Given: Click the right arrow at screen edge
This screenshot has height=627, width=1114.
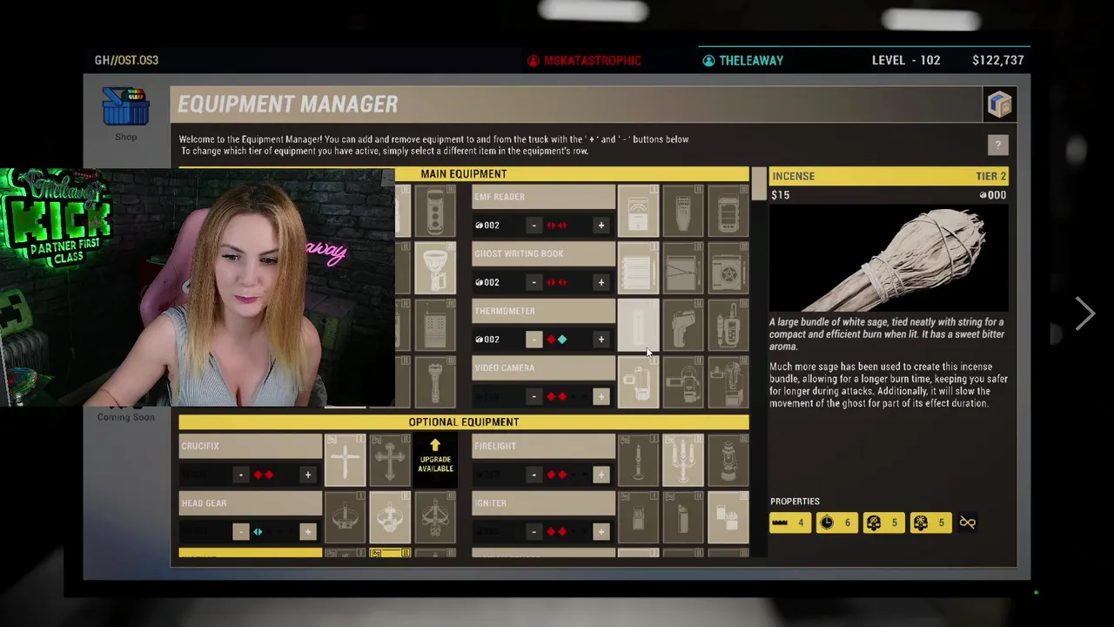Looking at the screenshot, I should click(x=1084, y=313).
